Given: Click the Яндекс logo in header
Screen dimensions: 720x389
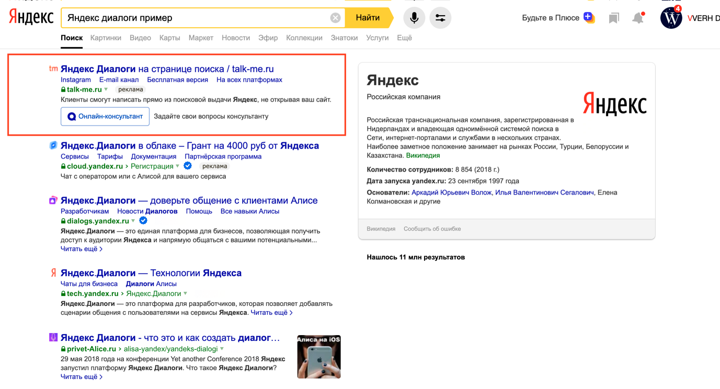Looking at the screenshot, I should [31, 17].
